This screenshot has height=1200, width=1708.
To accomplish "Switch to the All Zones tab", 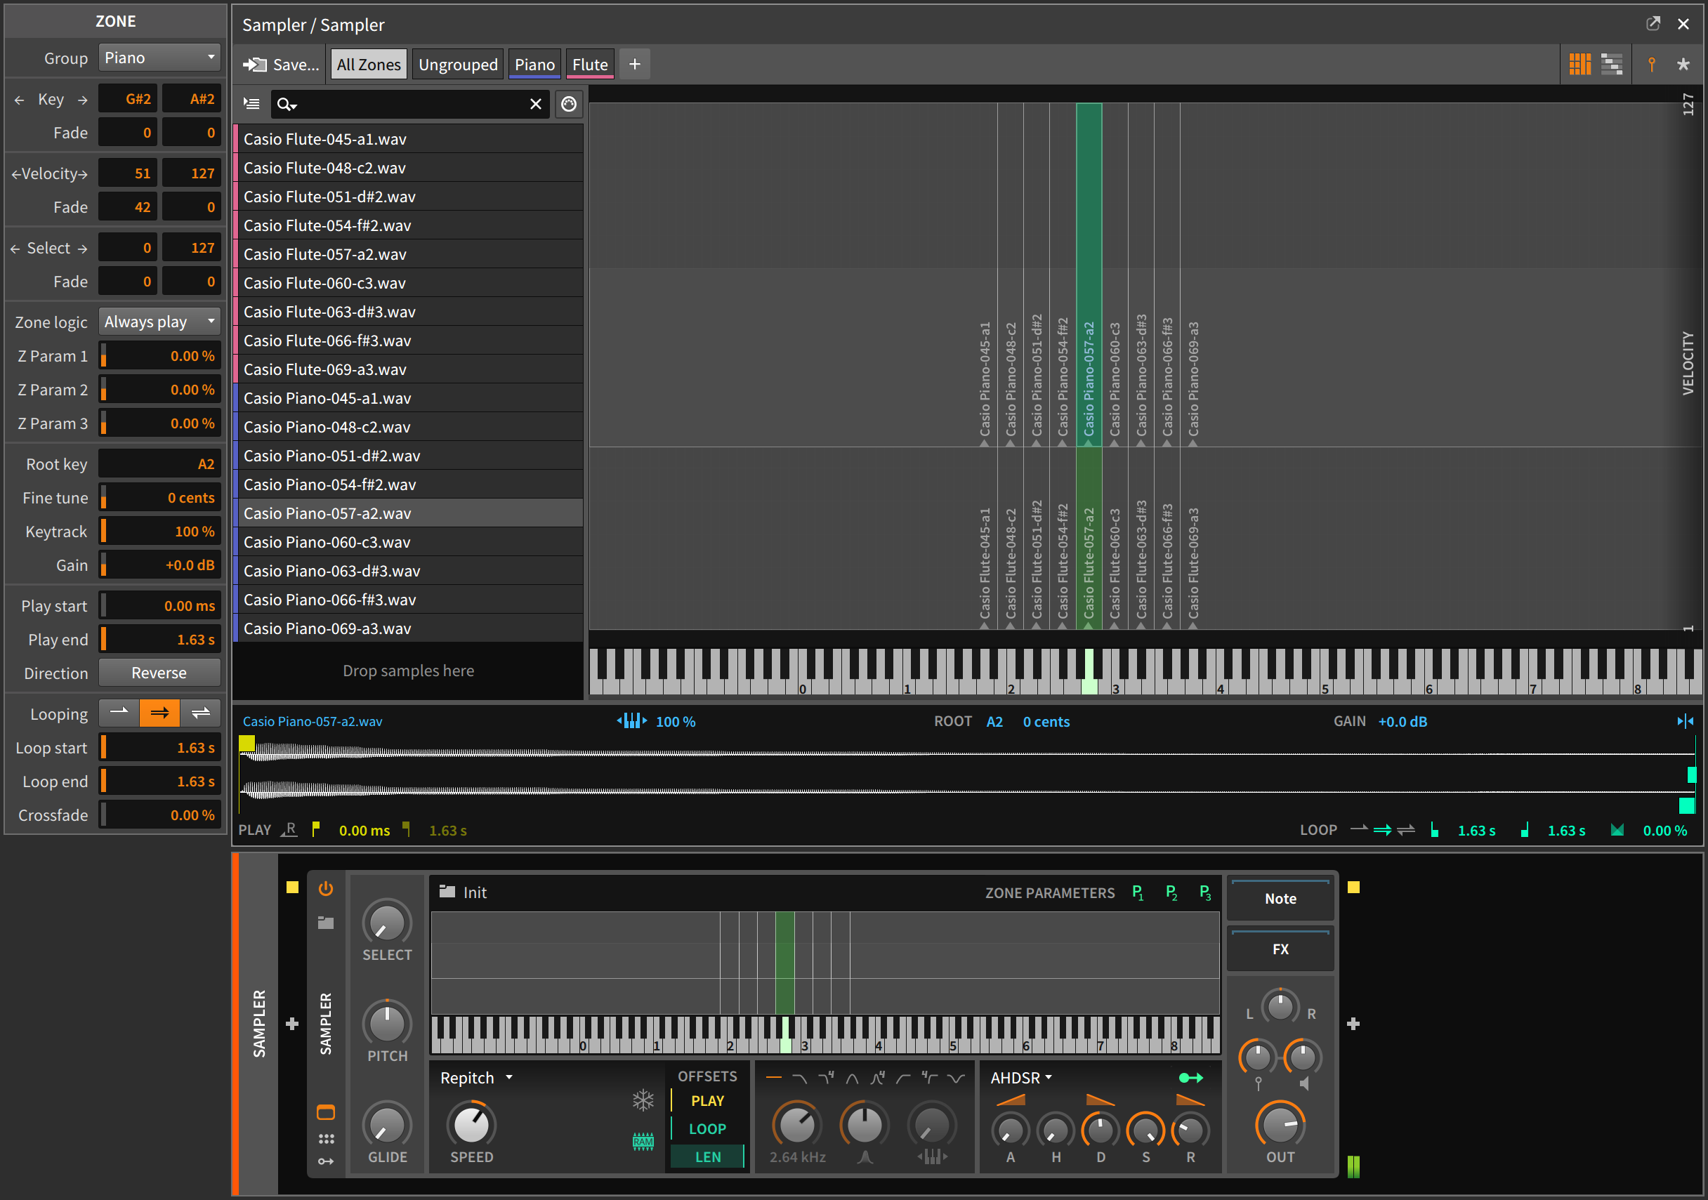I will click(x=368, y=65).
